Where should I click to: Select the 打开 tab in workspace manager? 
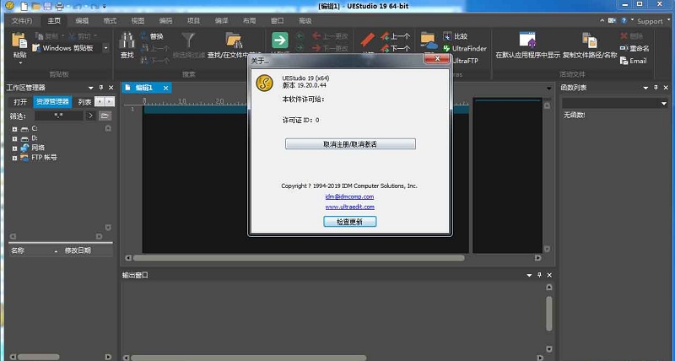(20, 102)
